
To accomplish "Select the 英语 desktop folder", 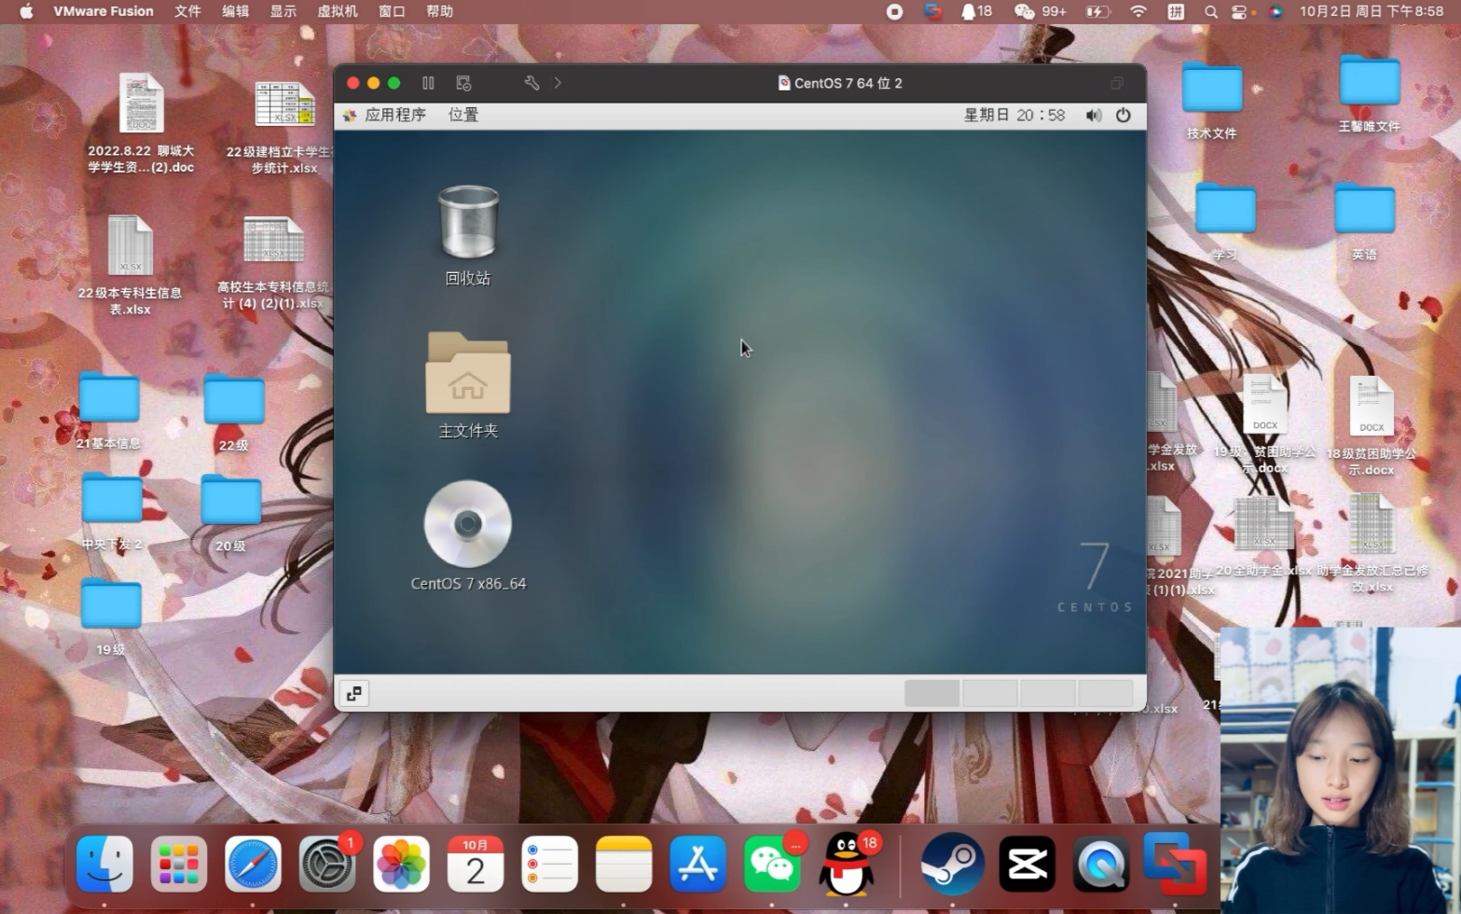I will pos(1365,221).
